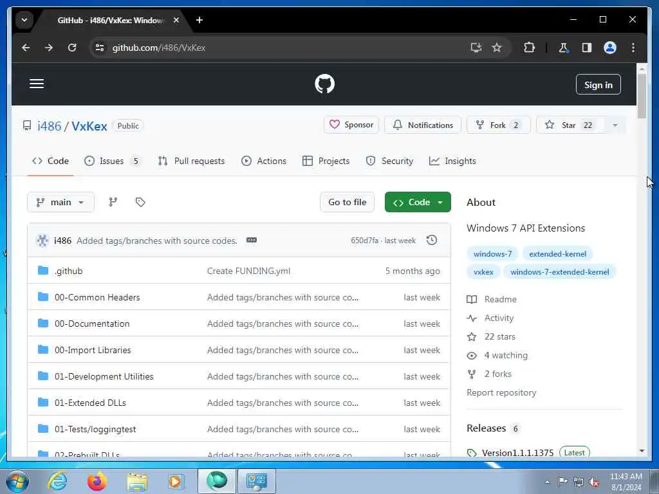Click the Report repository link
659x494 pixels.
[501, 392]
